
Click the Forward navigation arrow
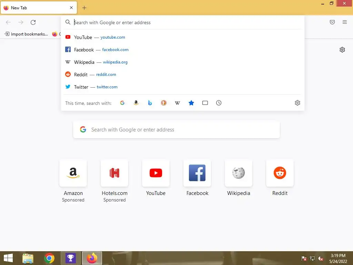[21, 22]
